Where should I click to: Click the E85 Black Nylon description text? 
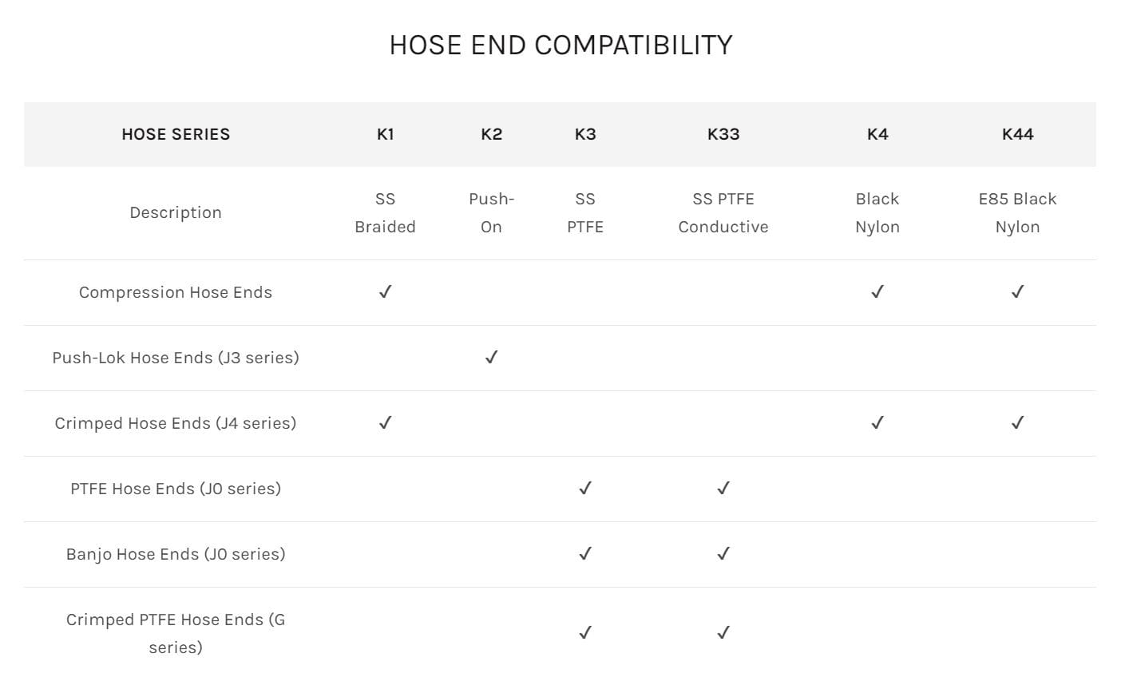[x=1017, y=213]
